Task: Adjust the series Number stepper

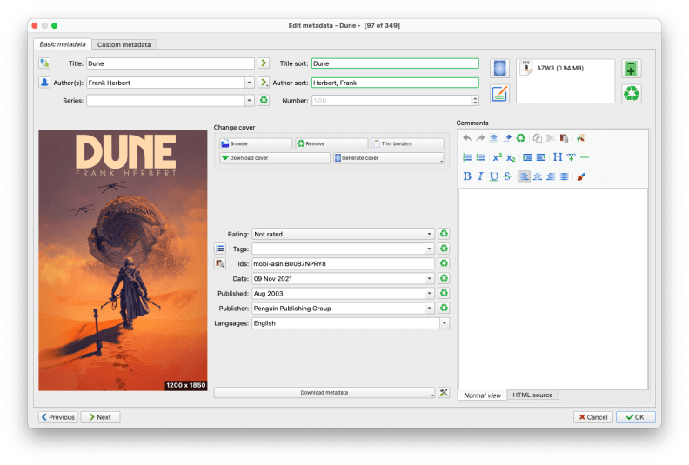Action: pos(475,101)
